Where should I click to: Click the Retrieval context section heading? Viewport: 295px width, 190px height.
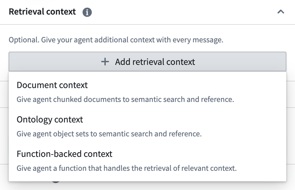[42, 12]
